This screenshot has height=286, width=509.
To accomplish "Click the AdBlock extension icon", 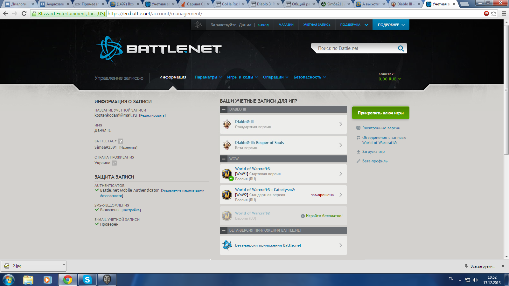I will tap(486, 13).
